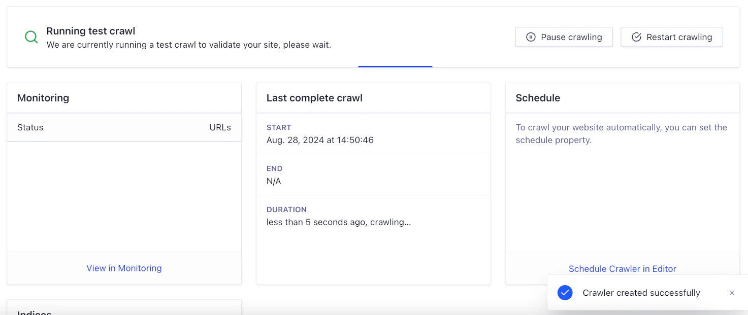Pause the running test crawl

point(564,37)
